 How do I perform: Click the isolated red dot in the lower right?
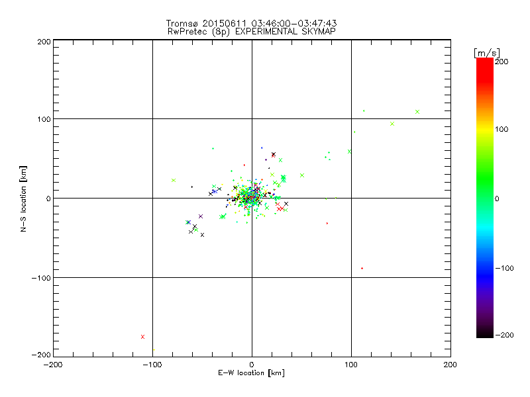click(x=362, y=268)
